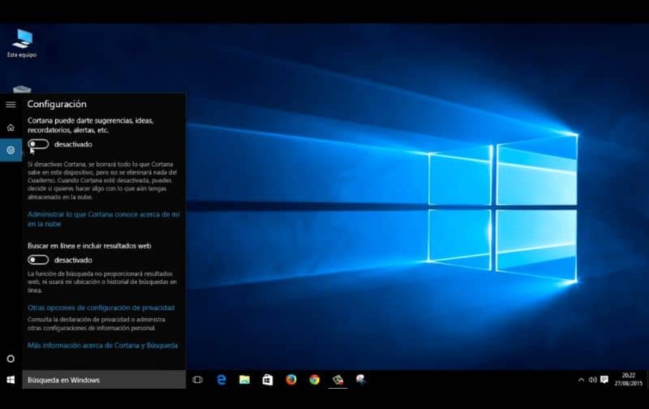Open Administrar lo que Cortana conoce link
This screenshot has height=409, width=649.
click(x=104, y=219)
